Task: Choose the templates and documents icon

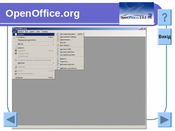Action: [58, 68]
